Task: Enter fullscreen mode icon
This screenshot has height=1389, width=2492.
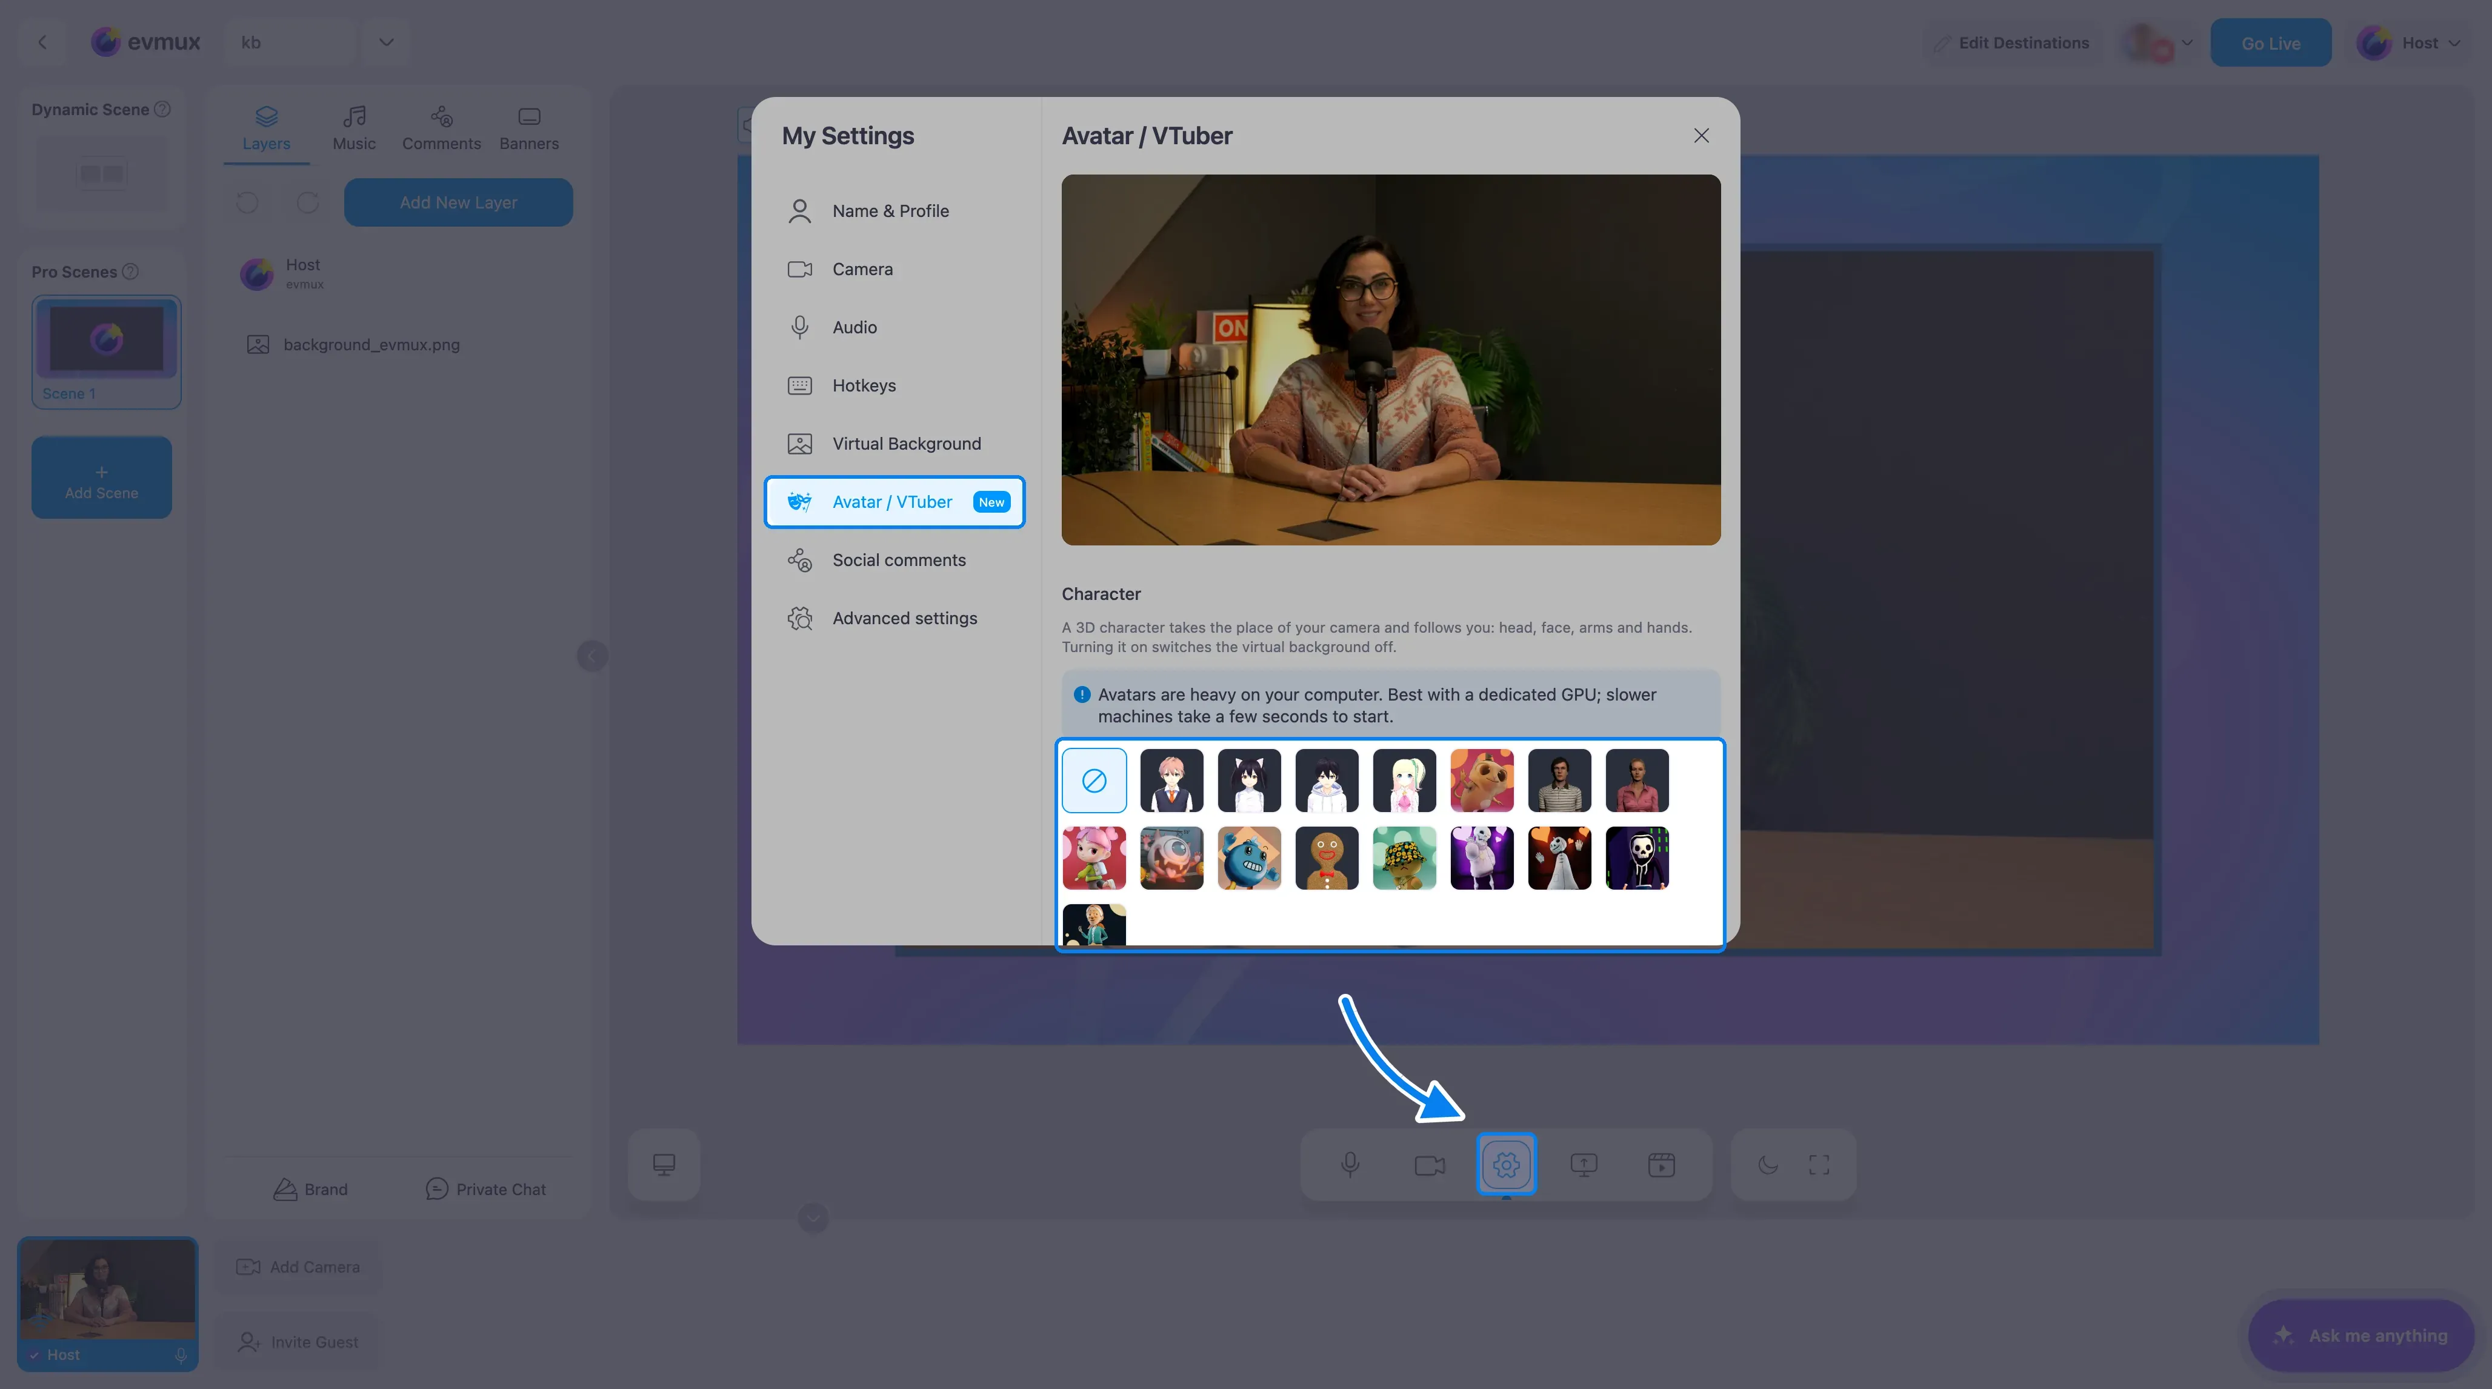Action: pos(1819,1165)
